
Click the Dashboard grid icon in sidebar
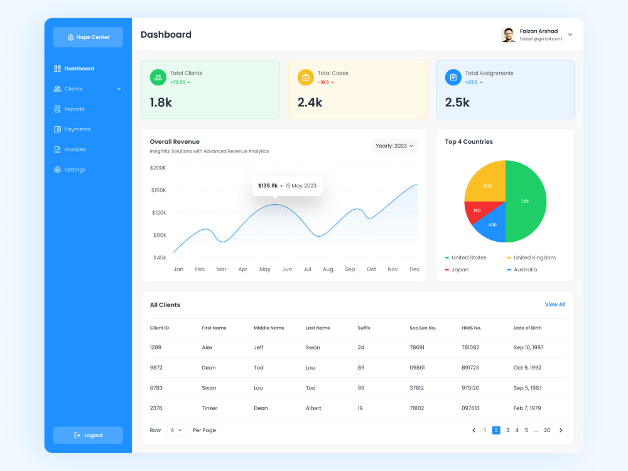point(57,68)
